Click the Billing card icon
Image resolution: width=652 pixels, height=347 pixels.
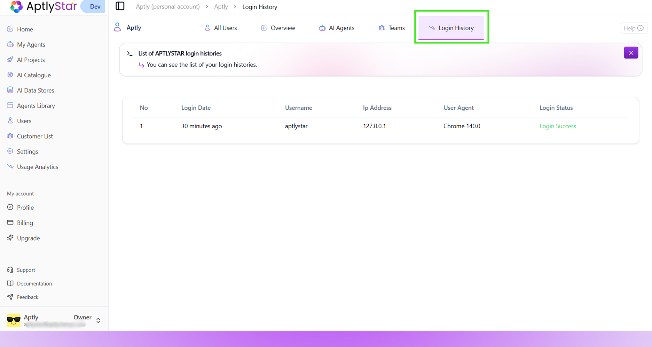point(10,223)
